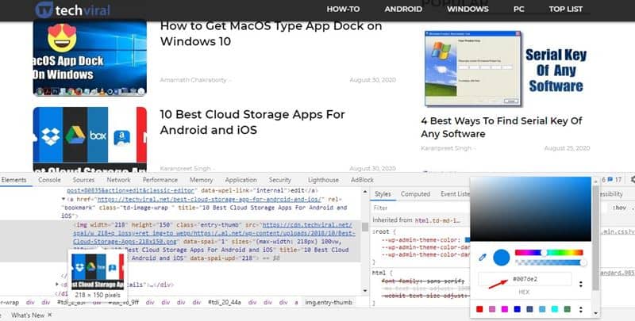Screen dimensions: 635x321
Task: Change palette using the swatch row arrows
Action: pyautogui.click(x=581, y=309)
